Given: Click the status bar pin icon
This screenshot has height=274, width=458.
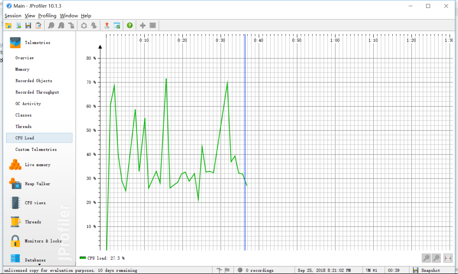Looking at the screenshot, I should 219,270.
